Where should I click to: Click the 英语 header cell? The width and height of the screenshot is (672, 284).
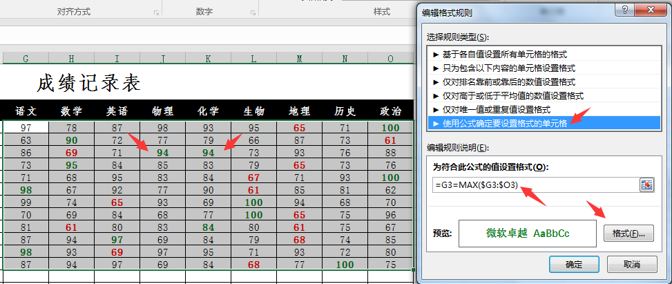117,111
